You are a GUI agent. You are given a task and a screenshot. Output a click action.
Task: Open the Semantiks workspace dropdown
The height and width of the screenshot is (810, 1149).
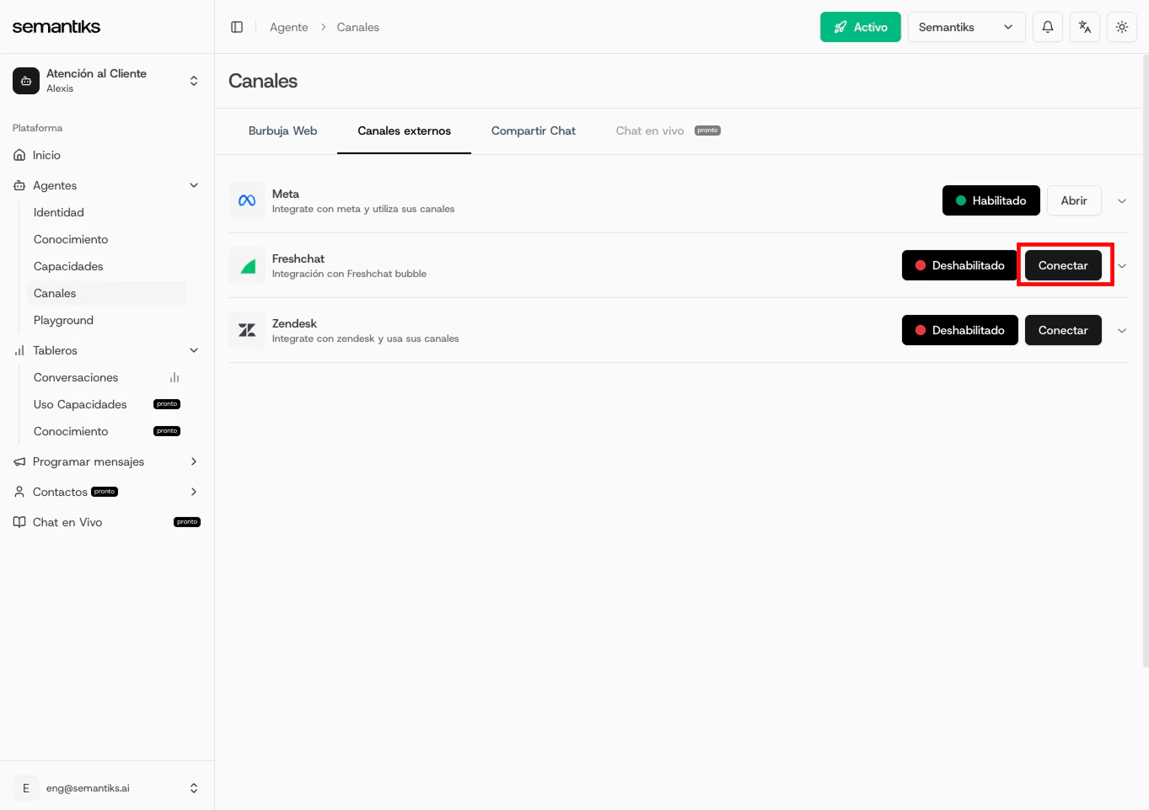966,26
